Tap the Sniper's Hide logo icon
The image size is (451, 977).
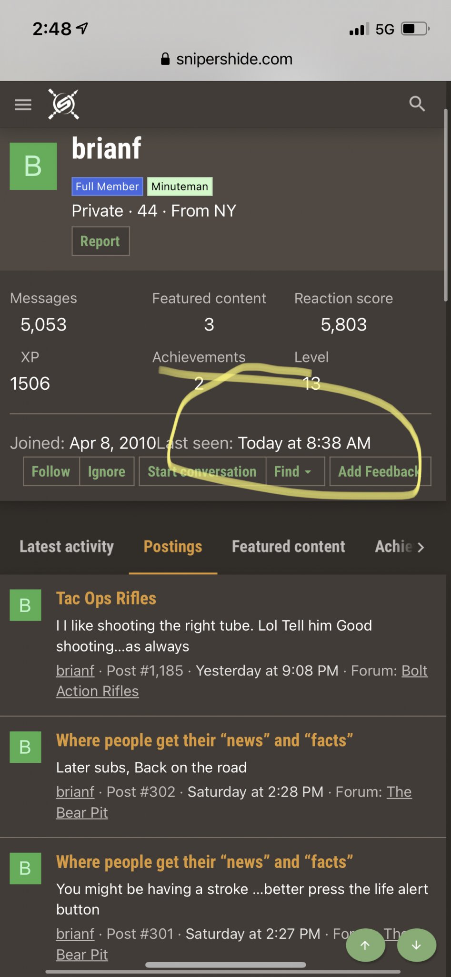pyautogui.click(x=63, y=104)
